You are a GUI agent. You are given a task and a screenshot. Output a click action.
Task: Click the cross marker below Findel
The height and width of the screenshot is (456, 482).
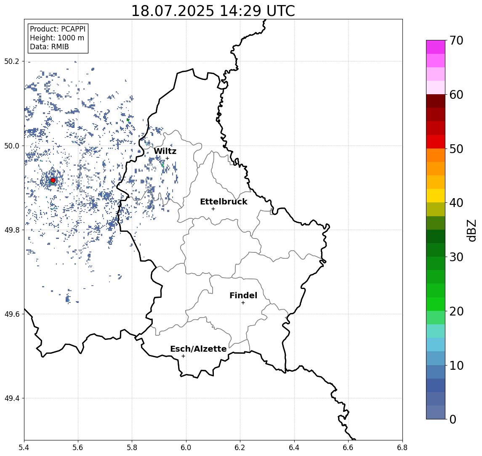(x=243, y=303)
